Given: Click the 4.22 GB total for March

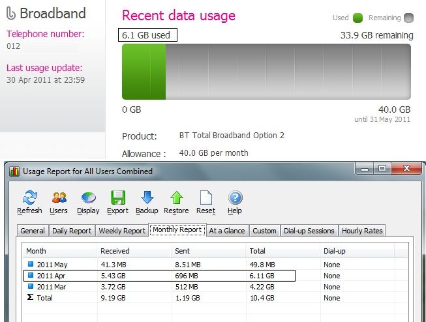Looking at the screenshot, I should [x=262, y=287].
